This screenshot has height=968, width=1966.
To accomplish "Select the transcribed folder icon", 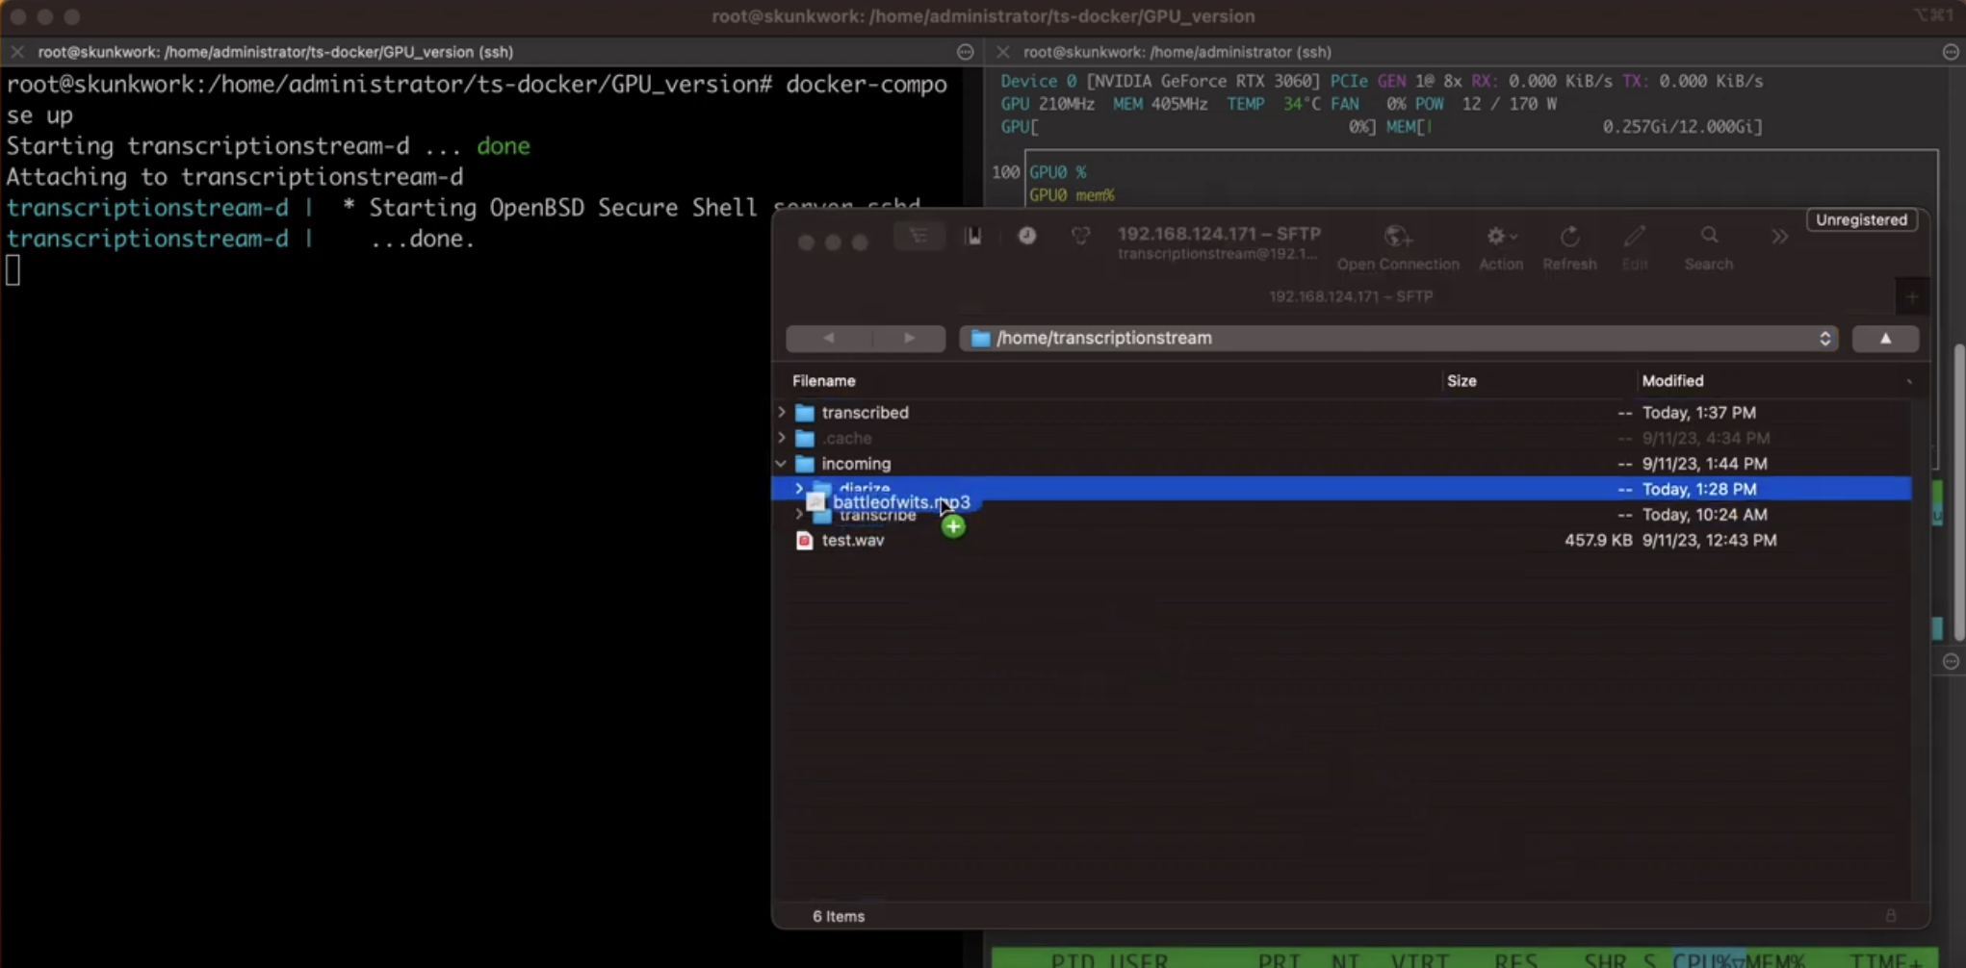I will tap(805, 413).
